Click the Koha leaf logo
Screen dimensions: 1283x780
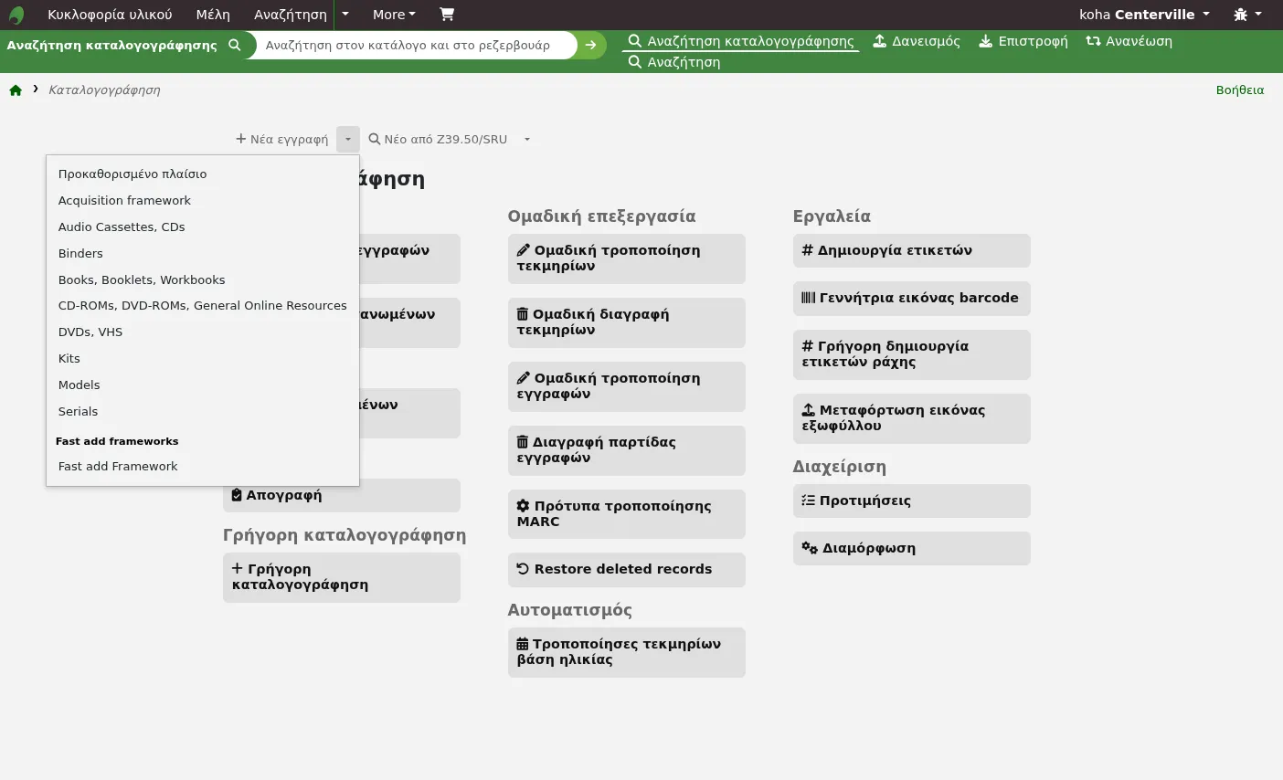[16, 15]
